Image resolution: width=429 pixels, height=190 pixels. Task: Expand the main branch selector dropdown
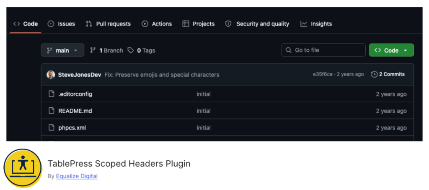(x=62, y=51)
